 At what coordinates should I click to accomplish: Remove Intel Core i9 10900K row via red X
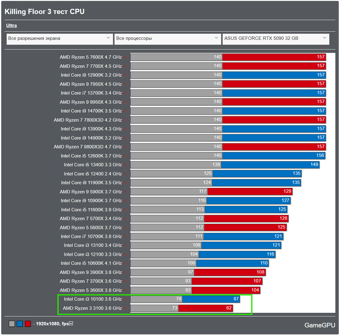[x=125, y=201]
